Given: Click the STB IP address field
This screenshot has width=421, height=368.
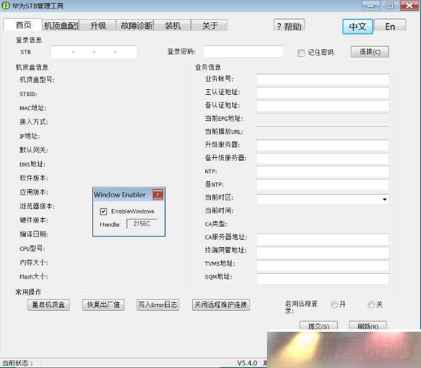Looking at the screenshot, I should pyautogui.click(x=94, y=52).
